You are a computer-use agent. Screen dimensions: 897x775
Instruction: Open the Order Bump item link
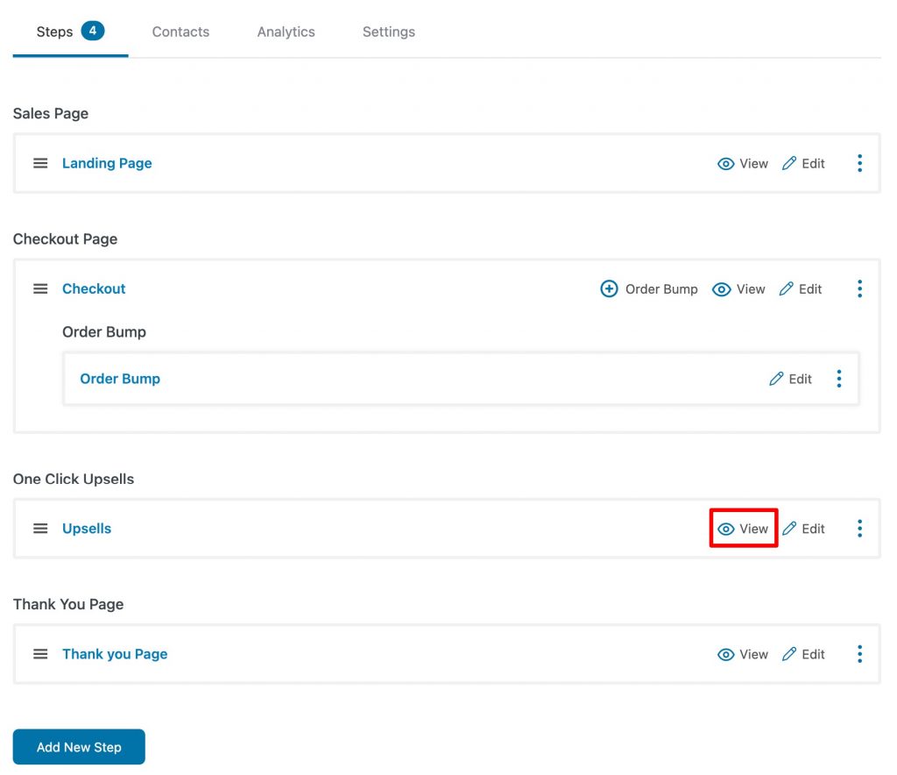pos(120,379)
